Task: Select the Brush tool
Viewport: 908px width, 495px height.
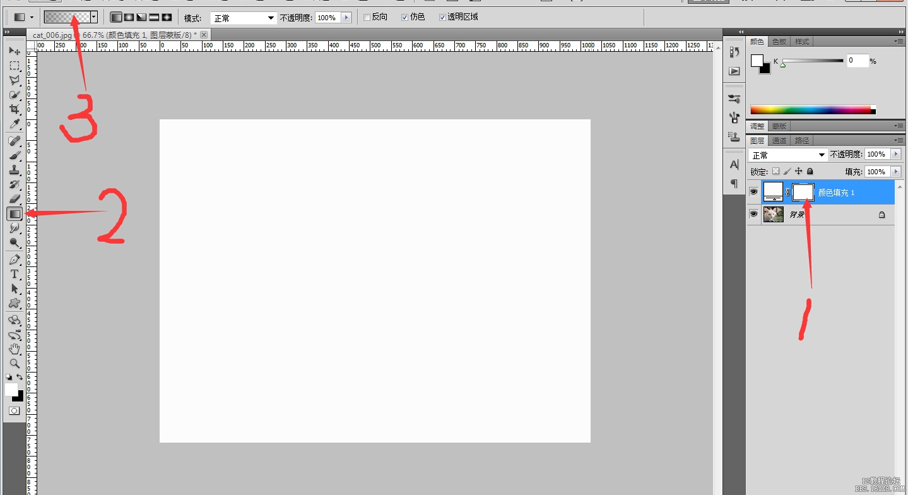Action: (15, 155)
